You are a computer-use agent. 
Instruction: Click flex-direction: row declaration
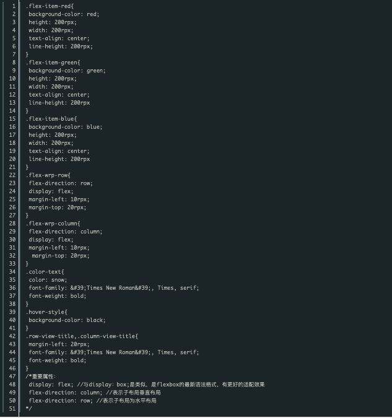pyautogui.click(x=61, y=183)
